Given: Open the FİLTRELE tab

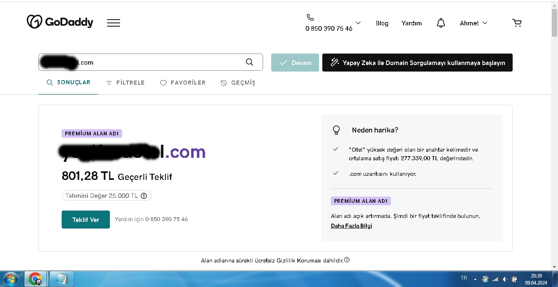Looking at the screenshot, I should tap(125, 83).
